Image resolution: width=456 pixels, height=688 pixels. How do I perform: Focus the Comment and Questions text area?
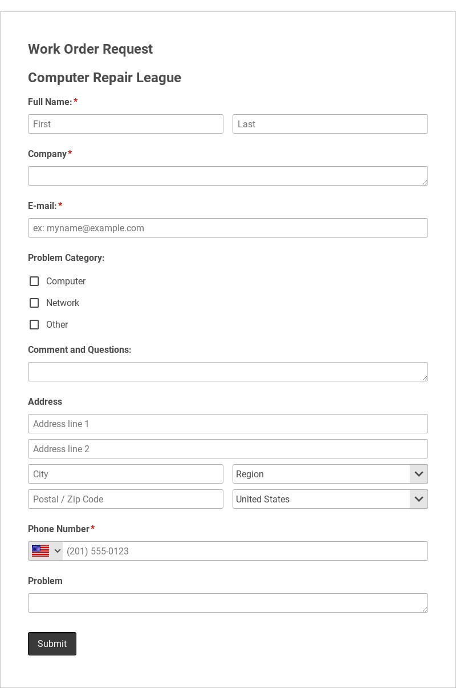tap(228, 372)
